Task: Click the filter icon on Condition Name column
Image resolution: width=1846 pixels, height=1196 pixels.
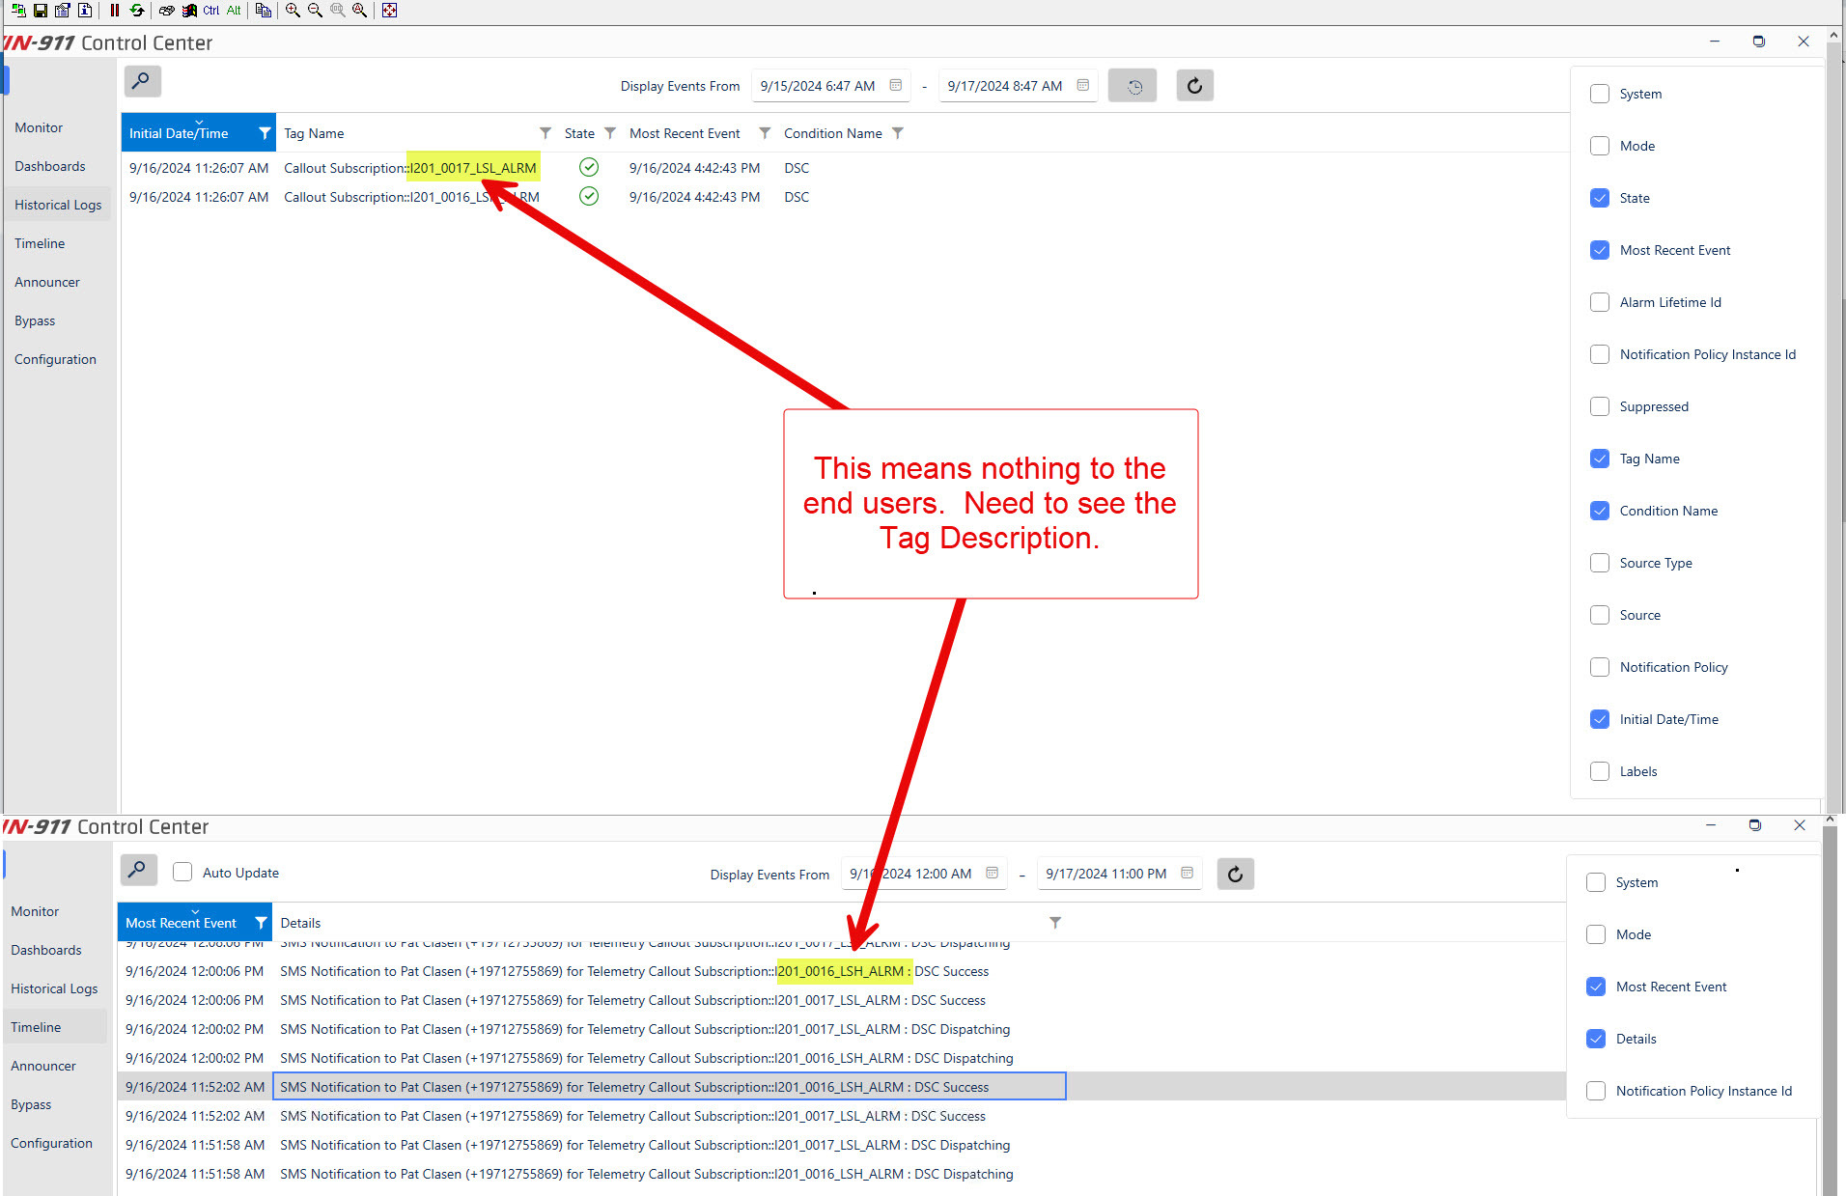Action: [x=898, y=133]
